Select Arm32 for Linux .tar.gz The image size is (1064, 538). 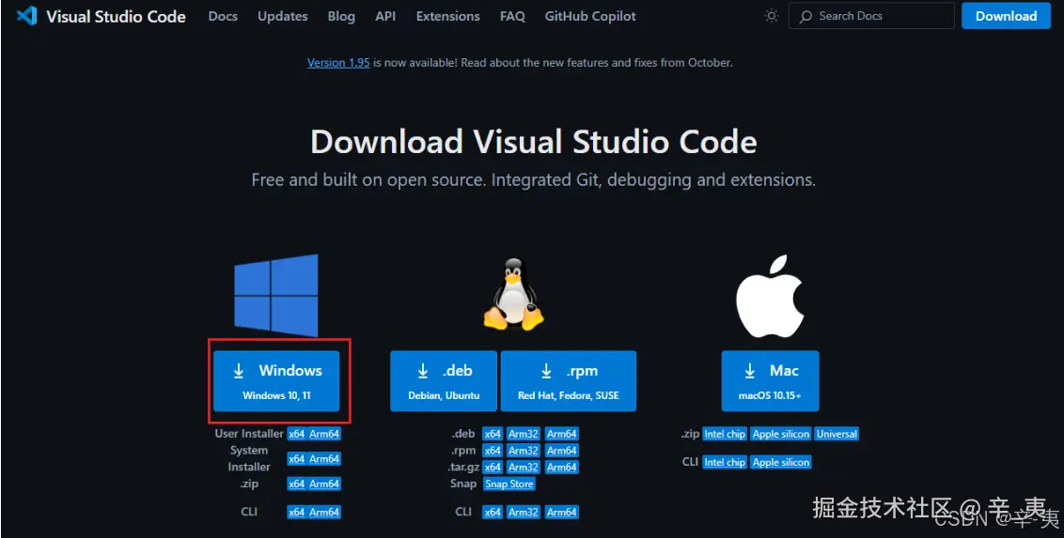point(524,467)
